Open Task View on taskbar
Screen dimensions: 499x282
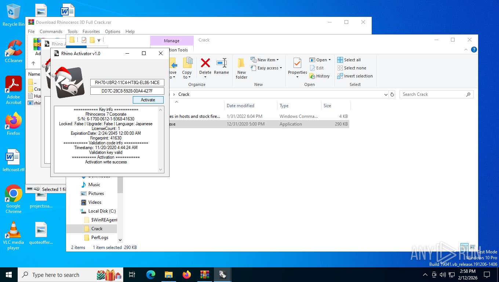132,274
